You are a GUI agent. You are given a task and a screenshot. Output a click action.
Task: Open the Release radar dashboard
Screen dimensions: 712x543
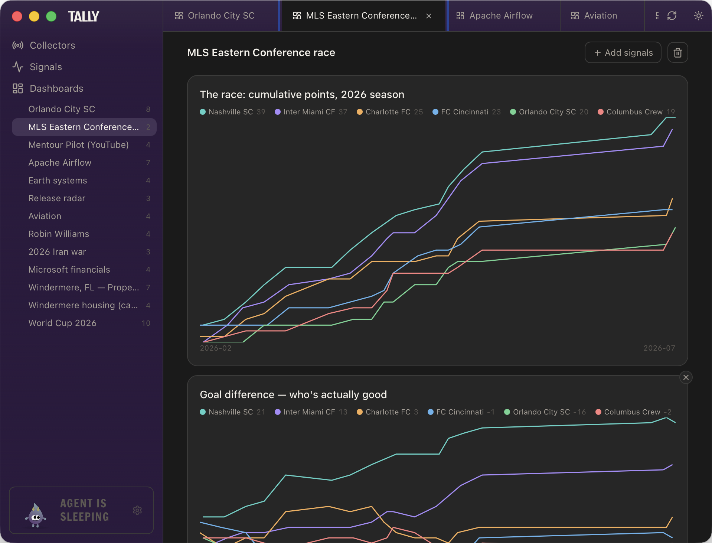click(84, 198)
